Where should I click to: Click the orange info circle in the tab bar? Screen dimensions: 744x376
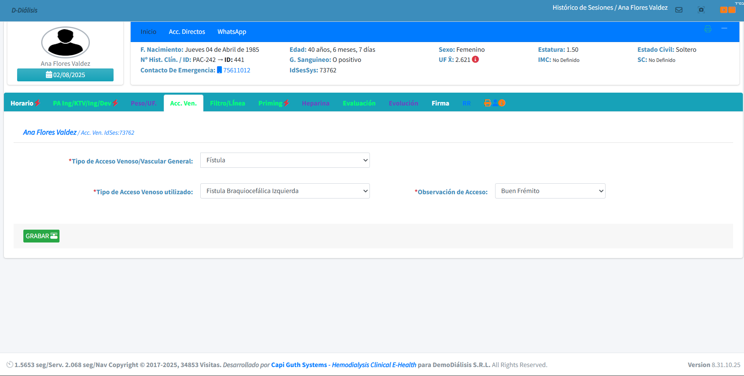coord(502,103)
